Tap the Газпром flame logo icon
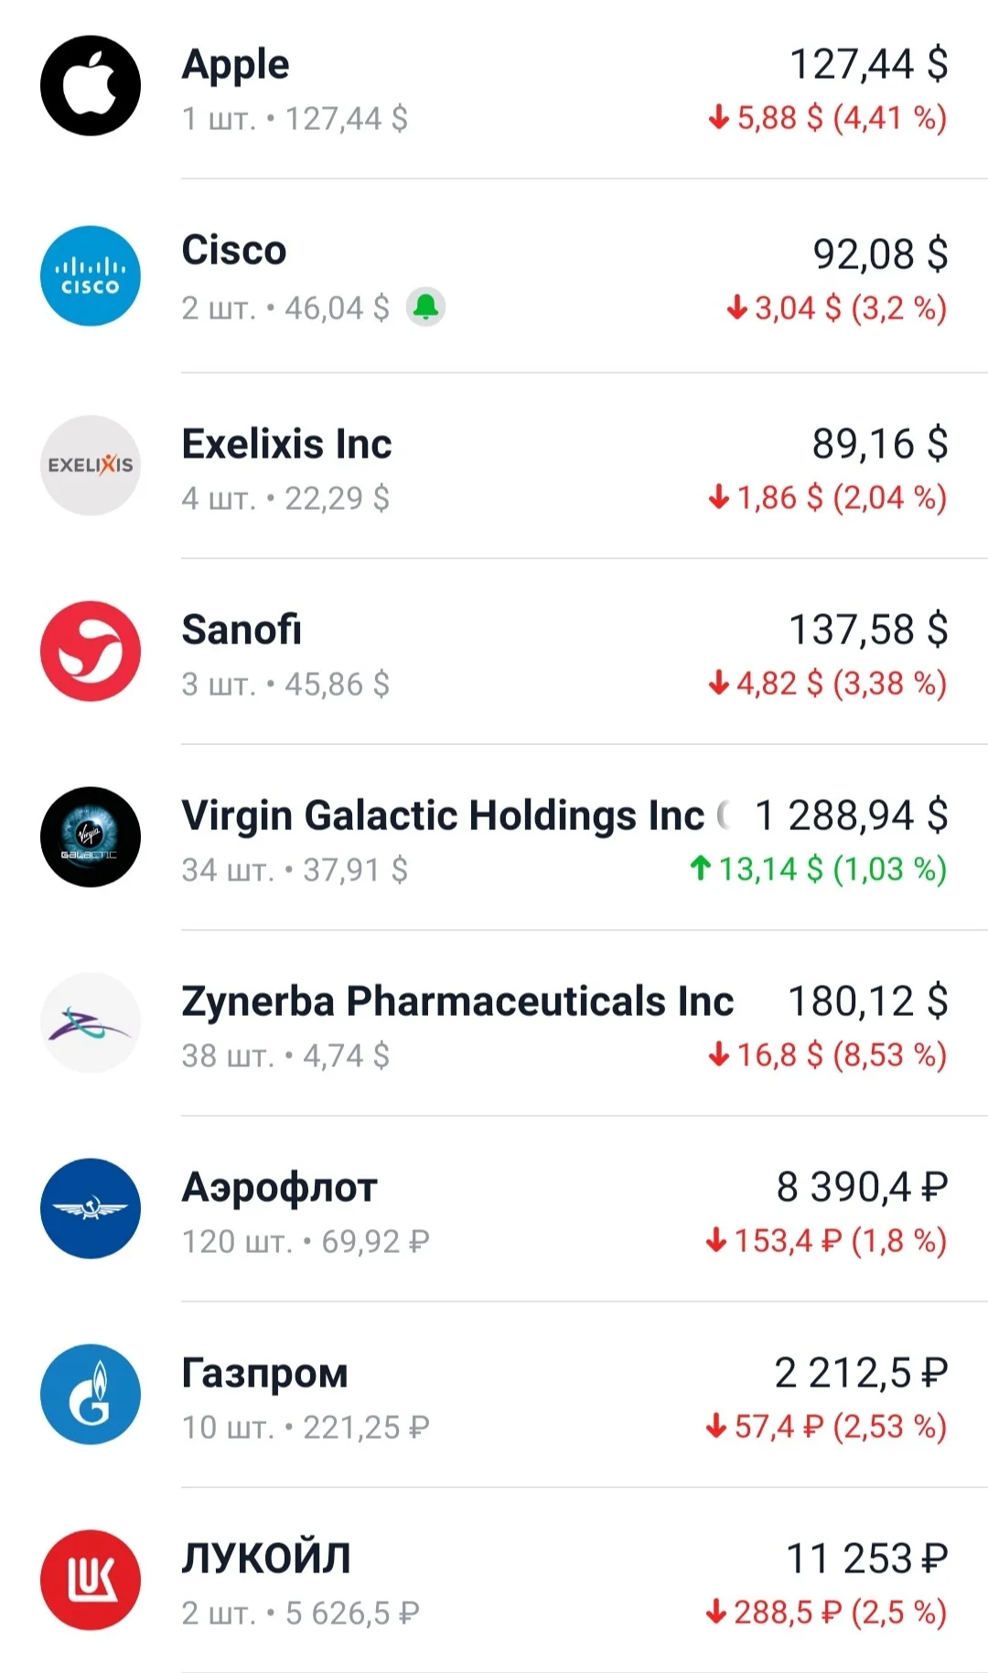The height and width of the screenshot is (1673, 988). 91,1394
